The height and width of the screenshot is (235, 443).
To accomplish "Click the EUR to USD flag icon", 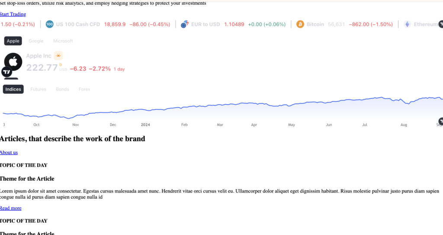I will point(185,24).
